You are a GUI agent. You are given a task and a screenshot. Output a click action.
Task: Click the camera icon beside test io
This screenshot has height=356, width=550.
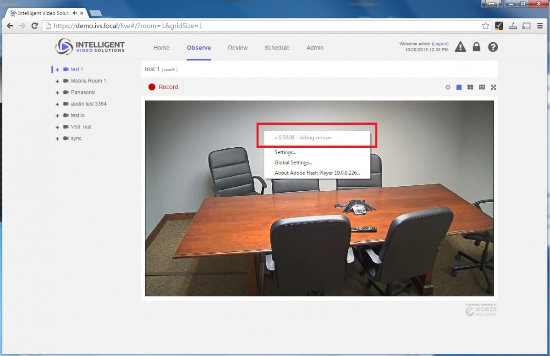[x=66, y=115]
